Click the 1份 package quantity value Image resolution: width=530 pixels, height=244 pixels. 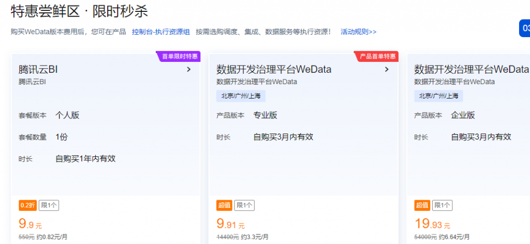[62, 137]
